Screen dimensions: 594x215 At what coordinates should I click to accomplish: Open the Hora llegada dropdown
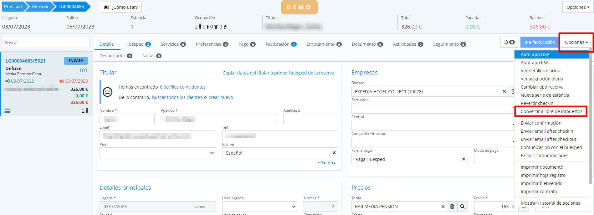294,207
